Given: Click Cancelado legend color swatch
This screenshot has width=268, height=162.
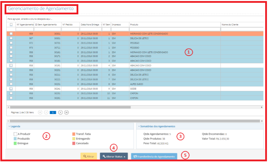Looking at the screenshot, I should (x=74, y=143).
